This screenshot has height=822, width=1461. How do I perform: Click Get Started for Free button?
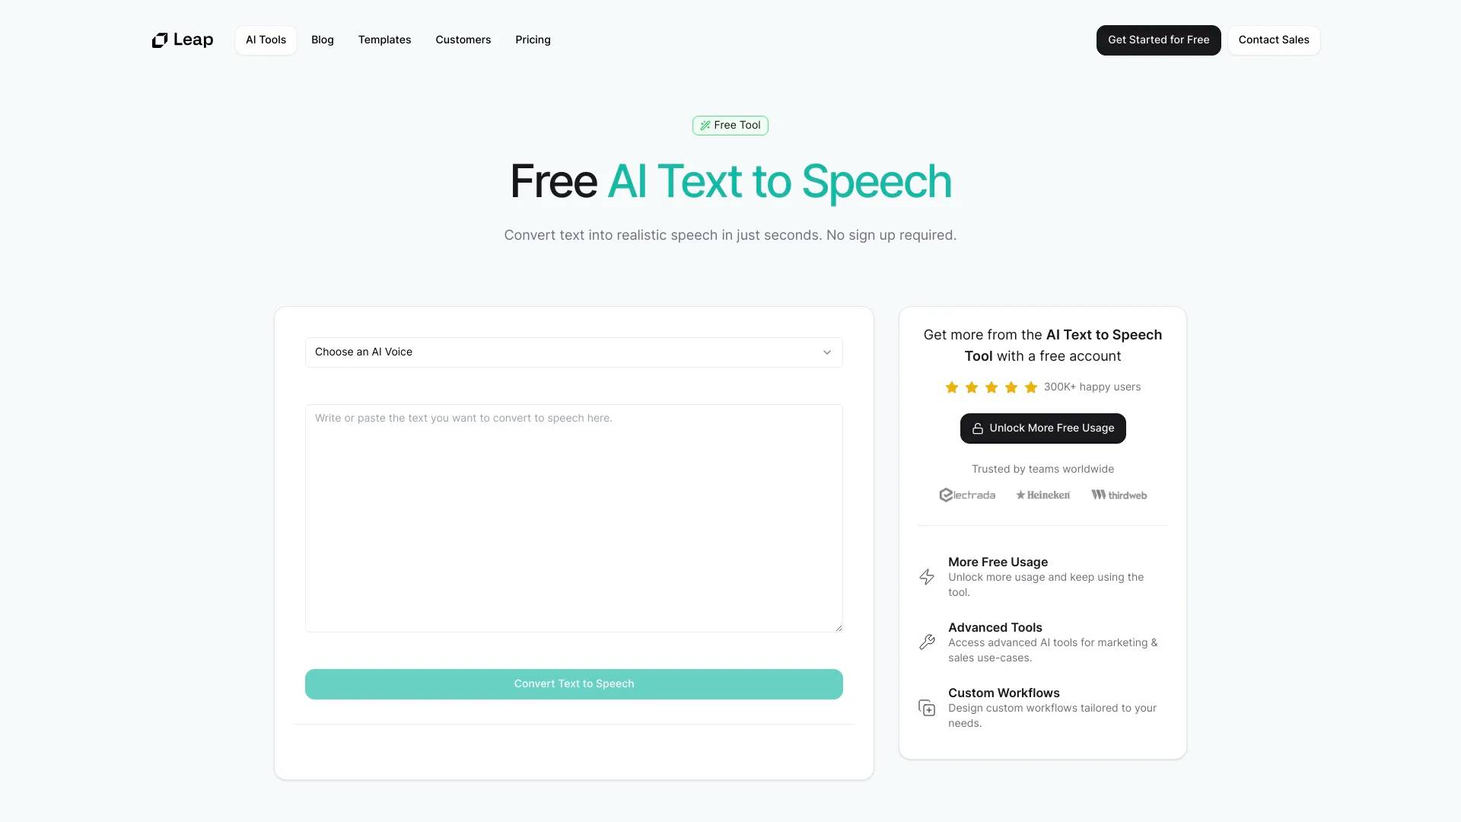(x=1159, y=40)
